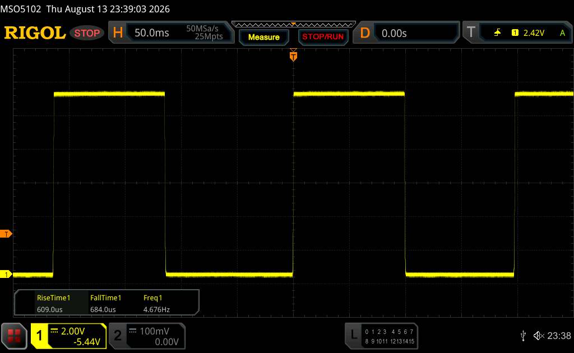Select the 0.00s delay value
The height and width of the screenshot is (353, 574).
[394, 33]
